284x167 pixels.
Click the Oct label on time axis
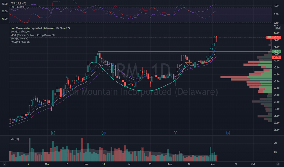[253, 164]
